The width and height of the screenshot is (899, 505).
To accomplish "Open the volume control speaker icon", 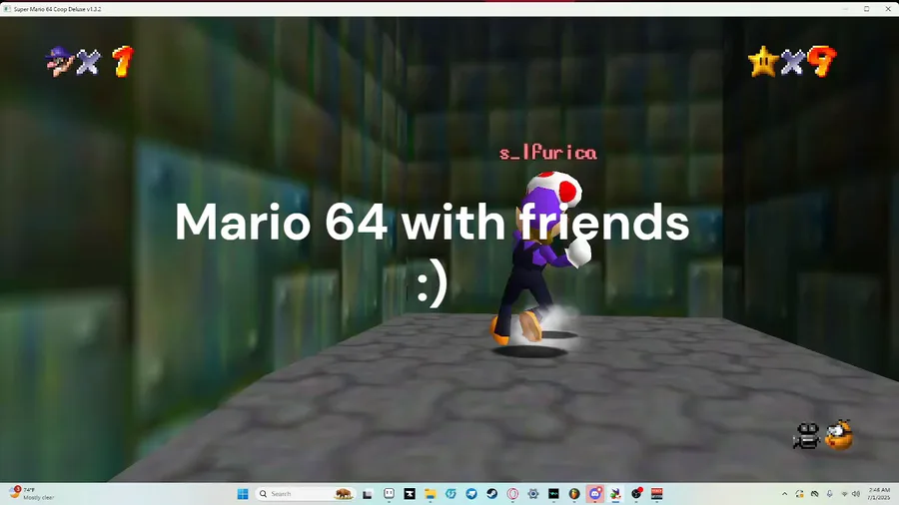I will (856, 494).
